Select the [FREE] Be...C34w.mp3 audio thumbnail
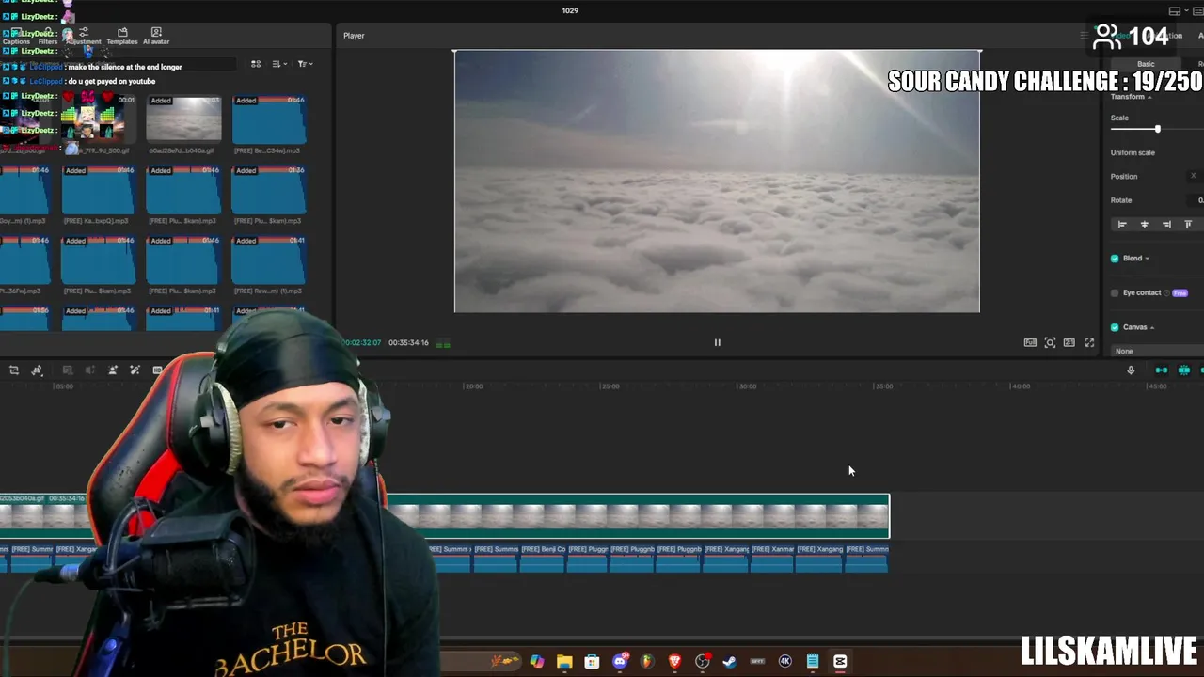The height and width of the screenshot is (677, 1204). 268,118
